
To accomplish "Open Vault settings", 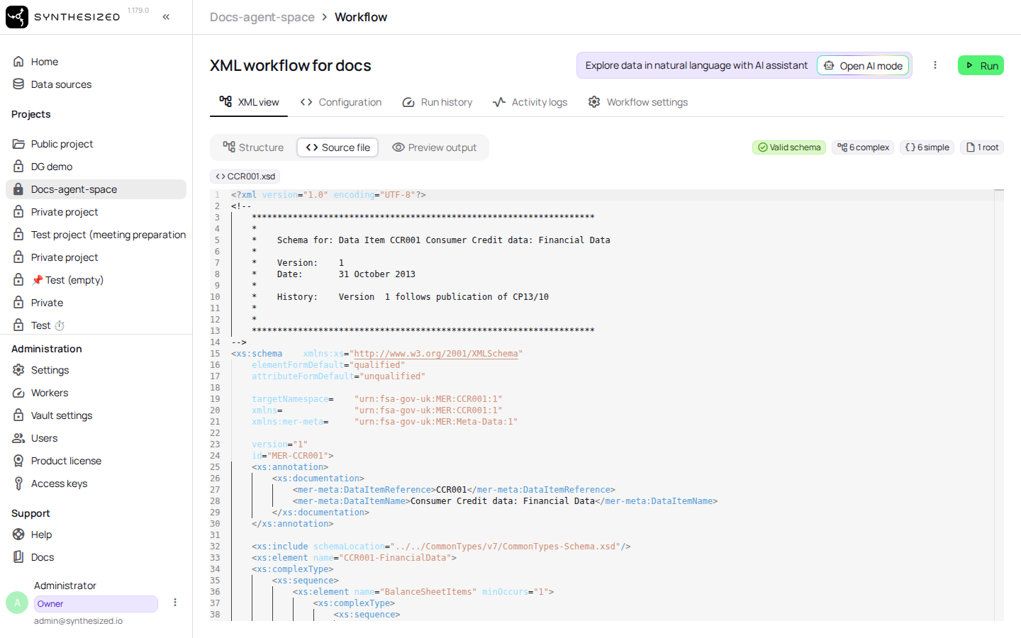I will [96, 415].
